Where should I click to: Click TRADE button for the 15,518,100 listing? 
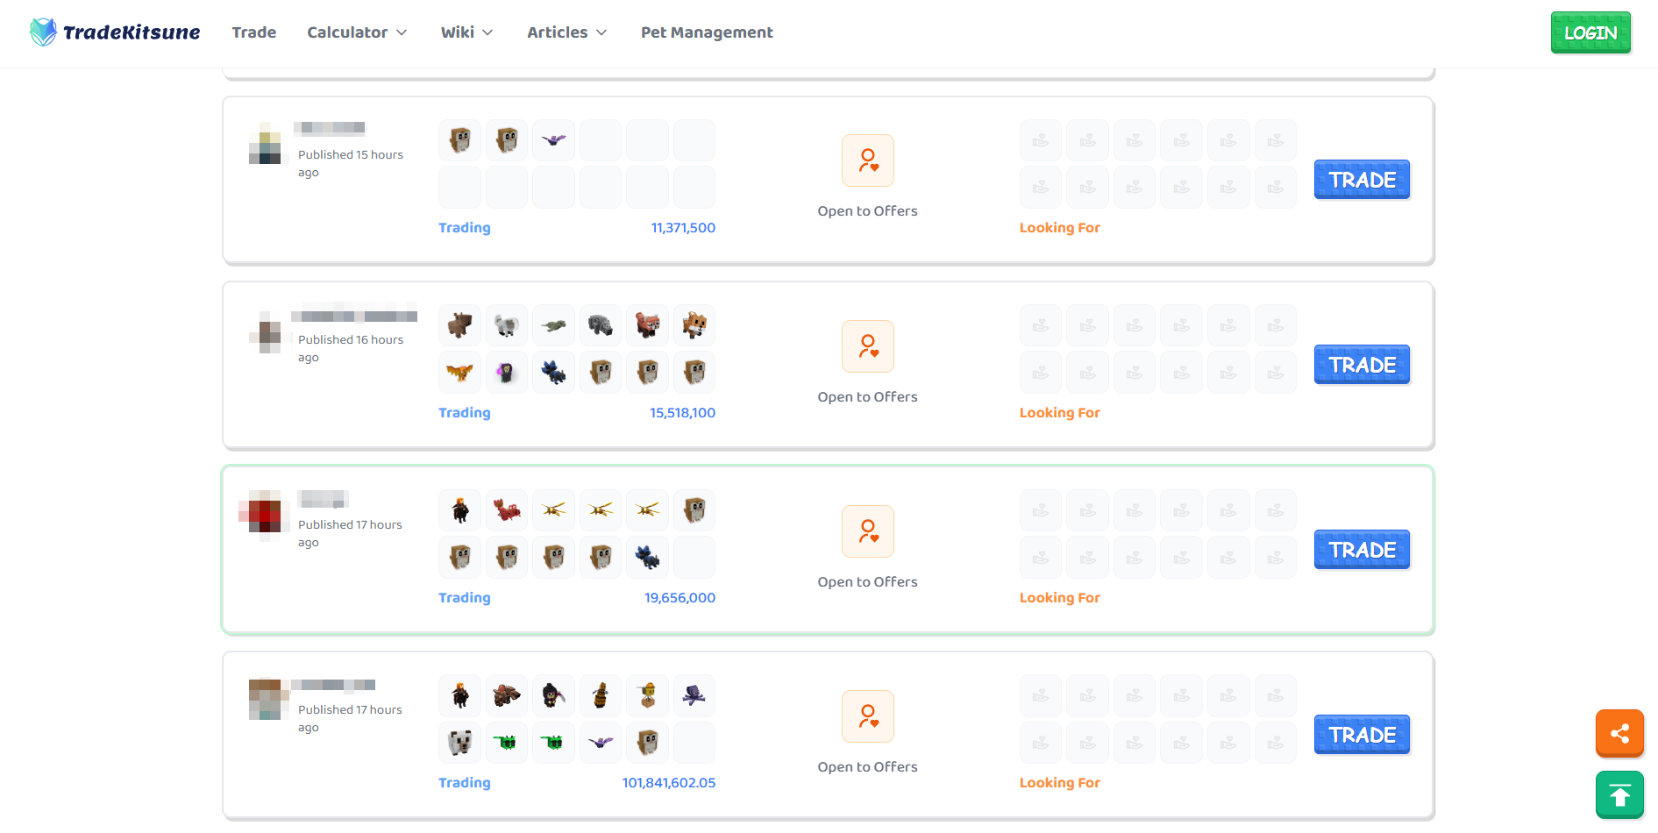[x=1362, y=365]
